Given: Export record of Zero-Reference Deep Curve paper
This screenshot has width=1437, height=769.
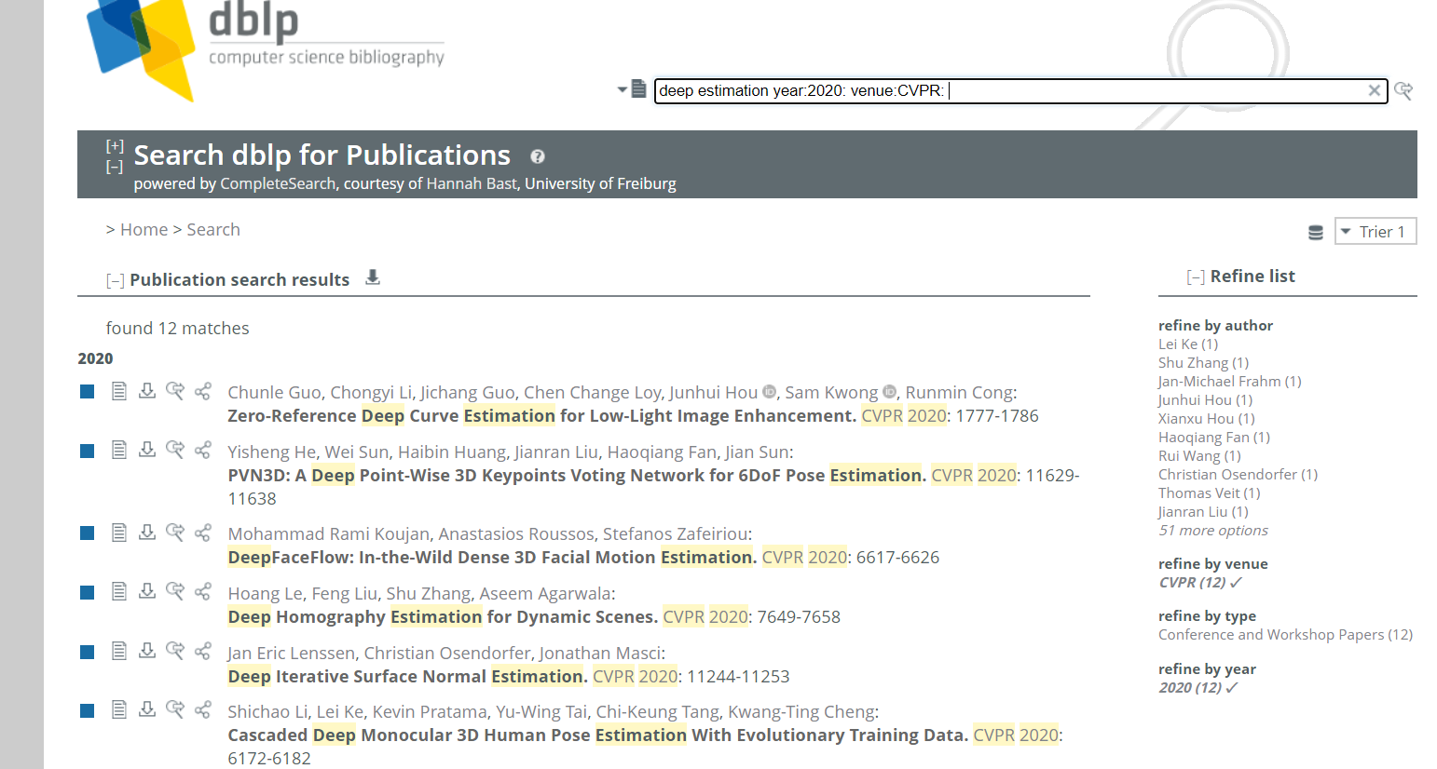Looking at the screenshot, I should [x=147, y=391].
